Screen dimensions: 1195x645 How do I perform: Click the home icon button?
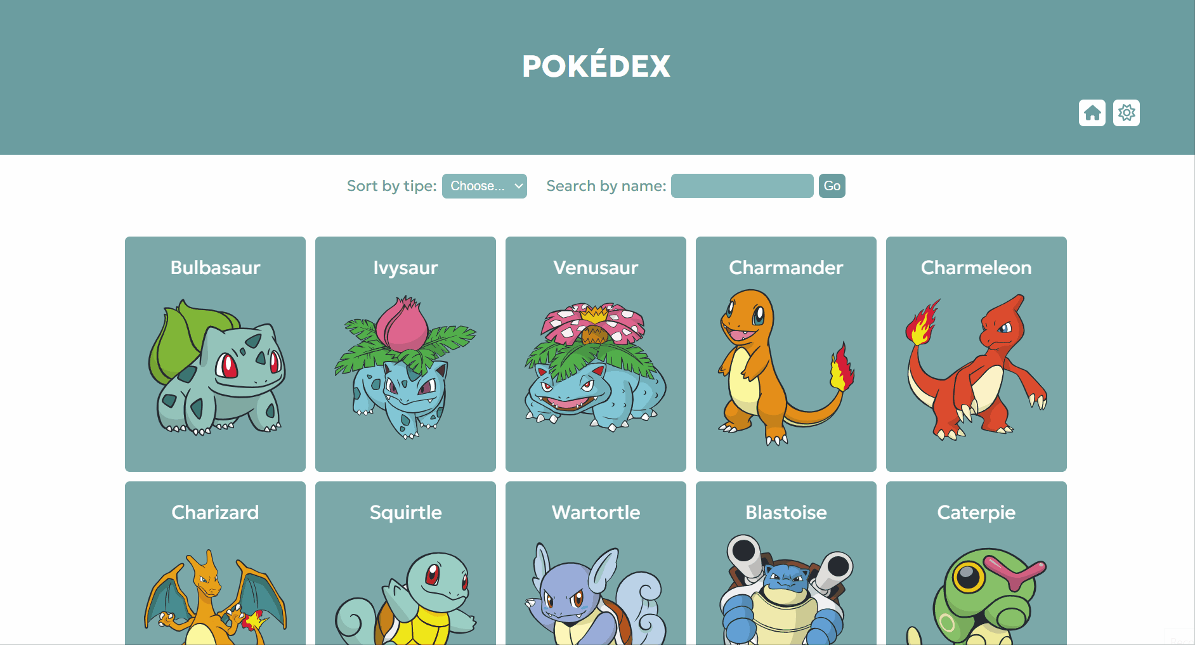coord(1092,113)
